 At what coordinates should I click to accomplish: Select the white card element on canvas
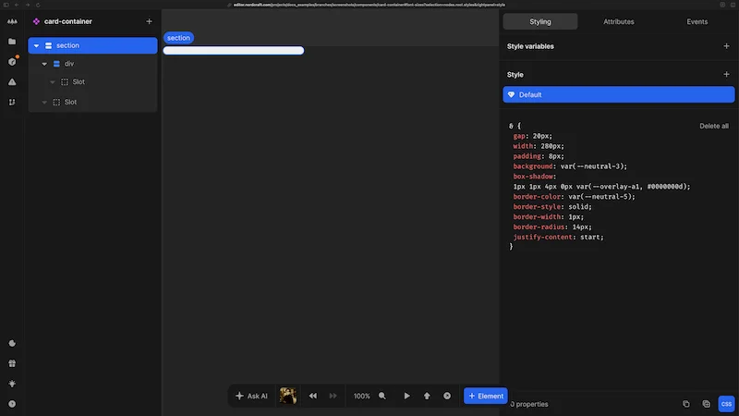tap(234, 51)
